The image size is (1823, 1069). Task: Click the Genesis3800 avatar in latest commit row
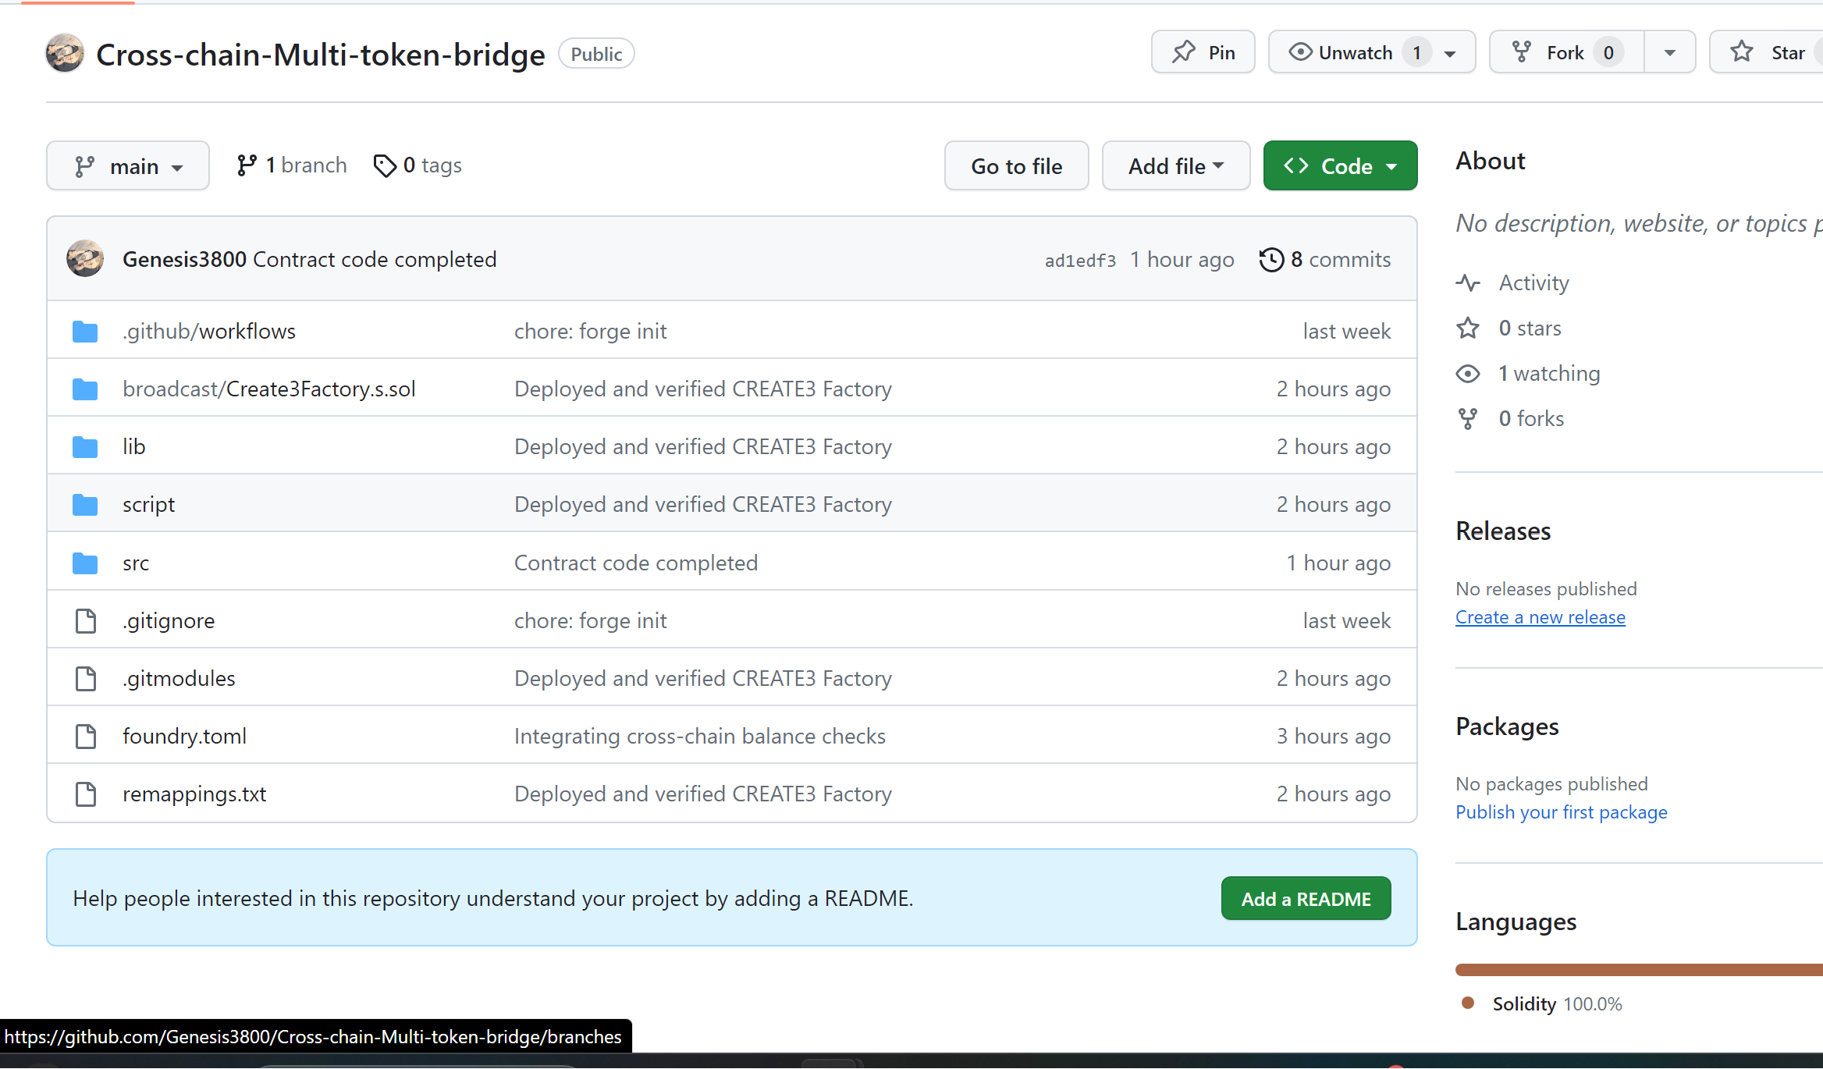click(85, 259)
